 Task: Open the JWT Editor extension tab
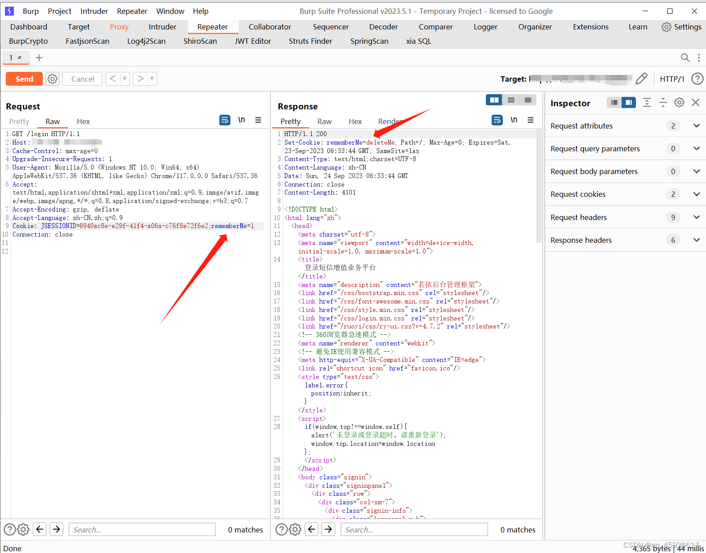click(x=253, y=41)
